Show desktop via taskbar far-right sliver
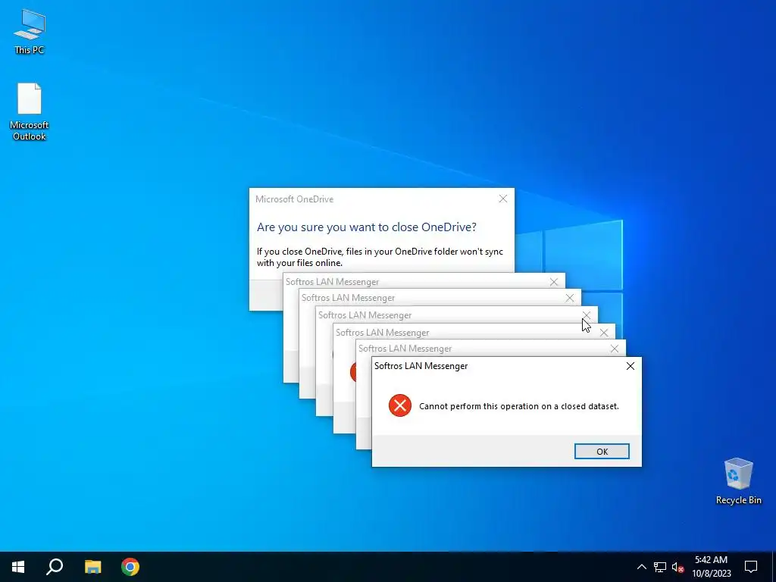776x582 pixels. pyautogui.click(x=774, y=567)
